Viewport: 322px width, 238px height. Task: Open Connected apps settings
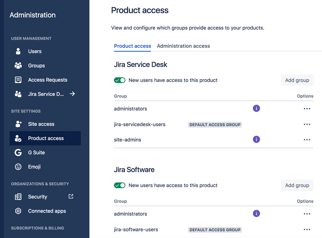(x=18, y=211)
